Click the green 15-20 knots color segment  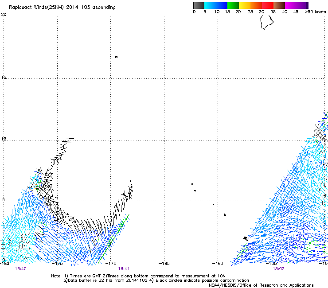pyautogui.click(x=233, y=5)
